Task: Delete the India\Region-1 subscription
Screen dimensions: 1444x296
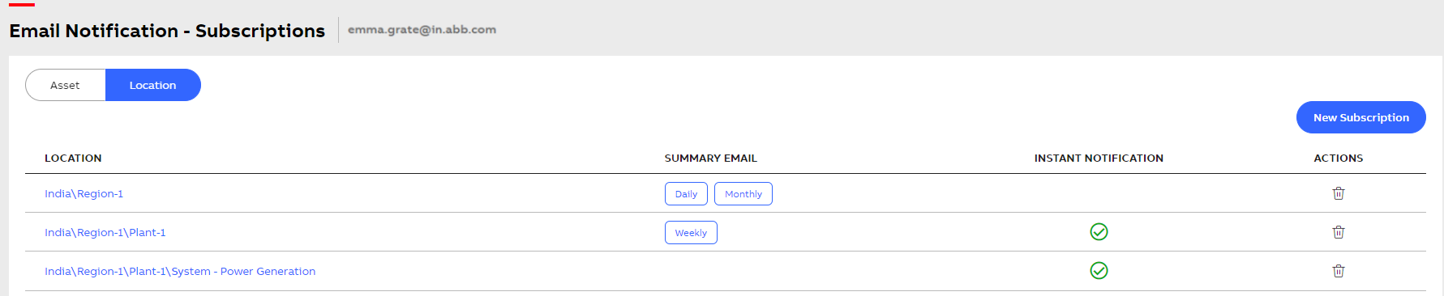Action: pyautogui.click(x=1338, y=193)
